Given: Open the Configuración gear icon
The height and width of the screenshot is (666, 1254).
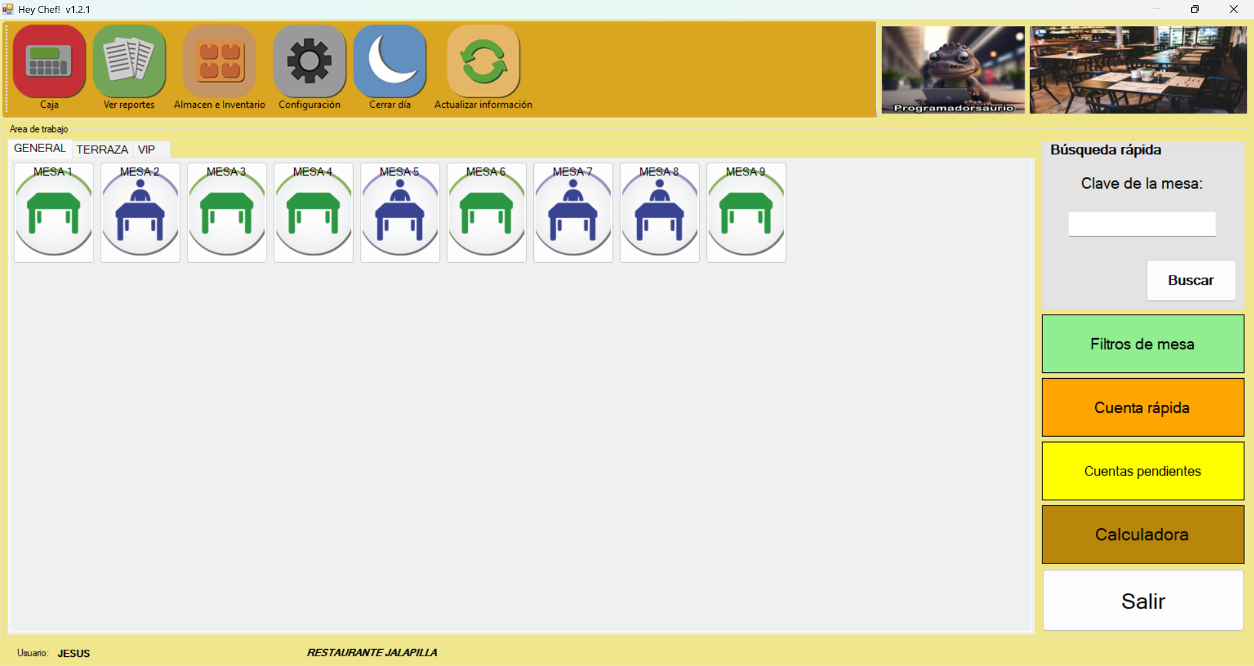Looking at the screenshot, I should pyautogui.click(x=309, y=61).
